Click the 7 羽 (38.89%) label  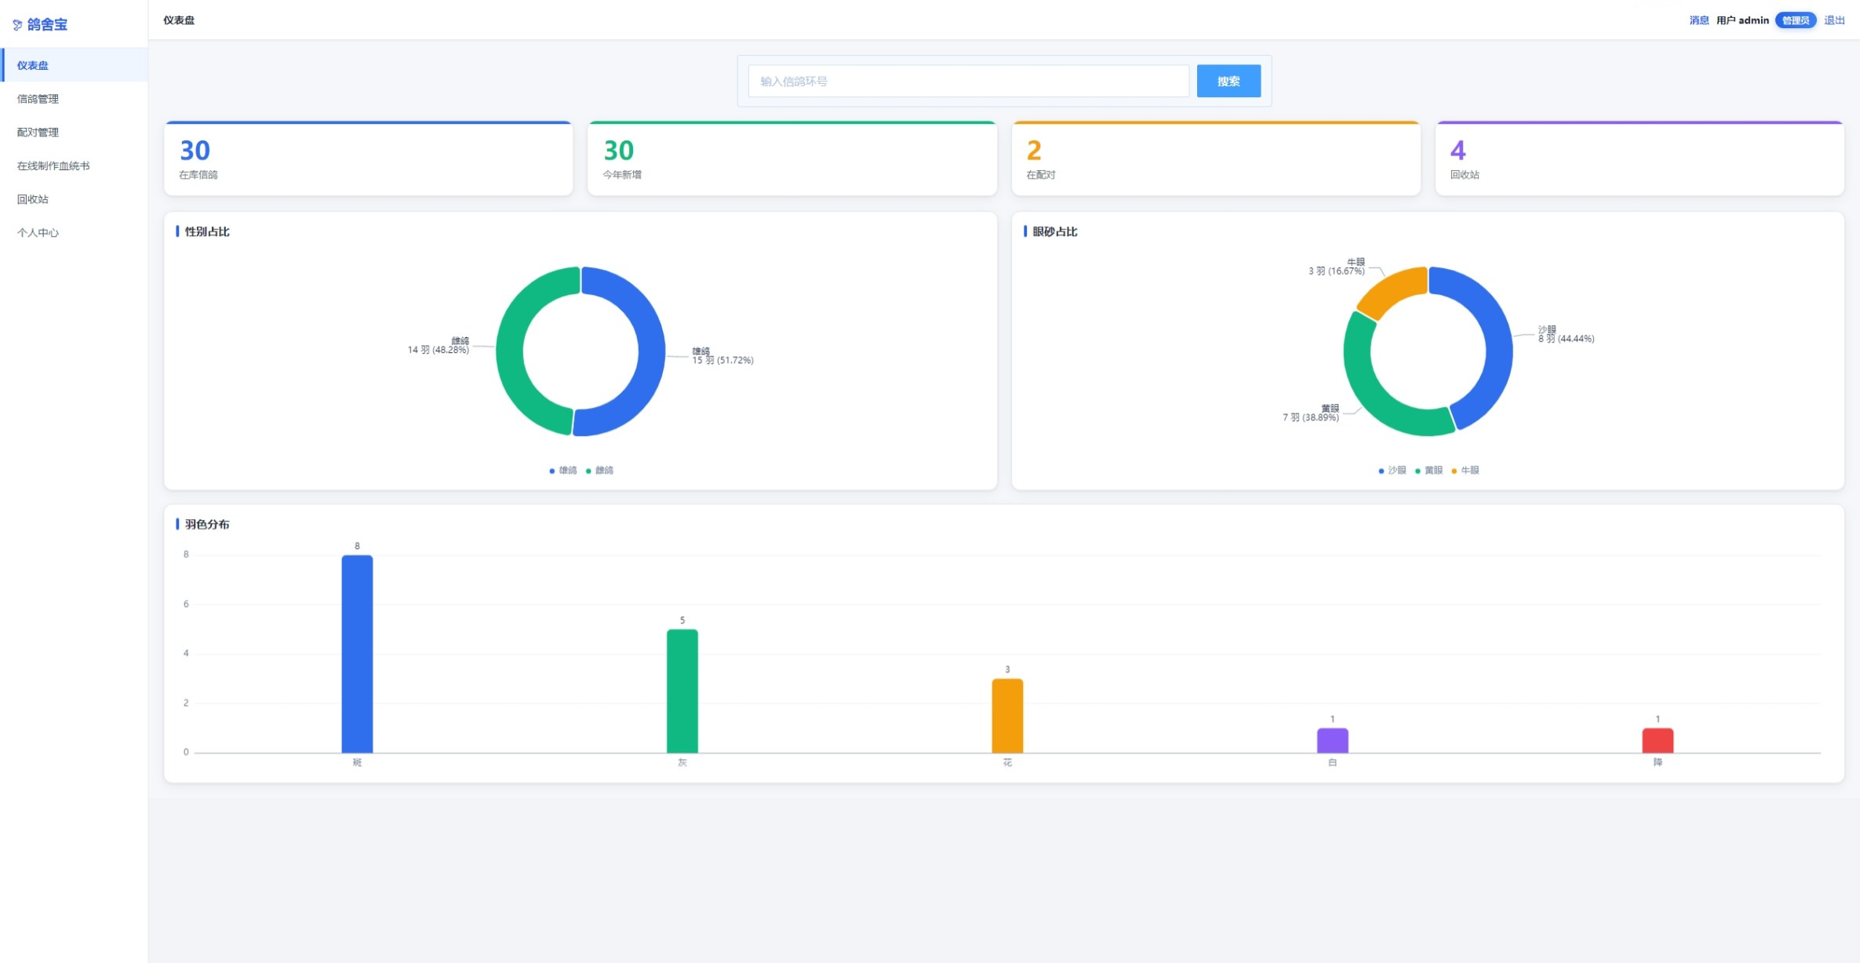(x=1311, y=418)
